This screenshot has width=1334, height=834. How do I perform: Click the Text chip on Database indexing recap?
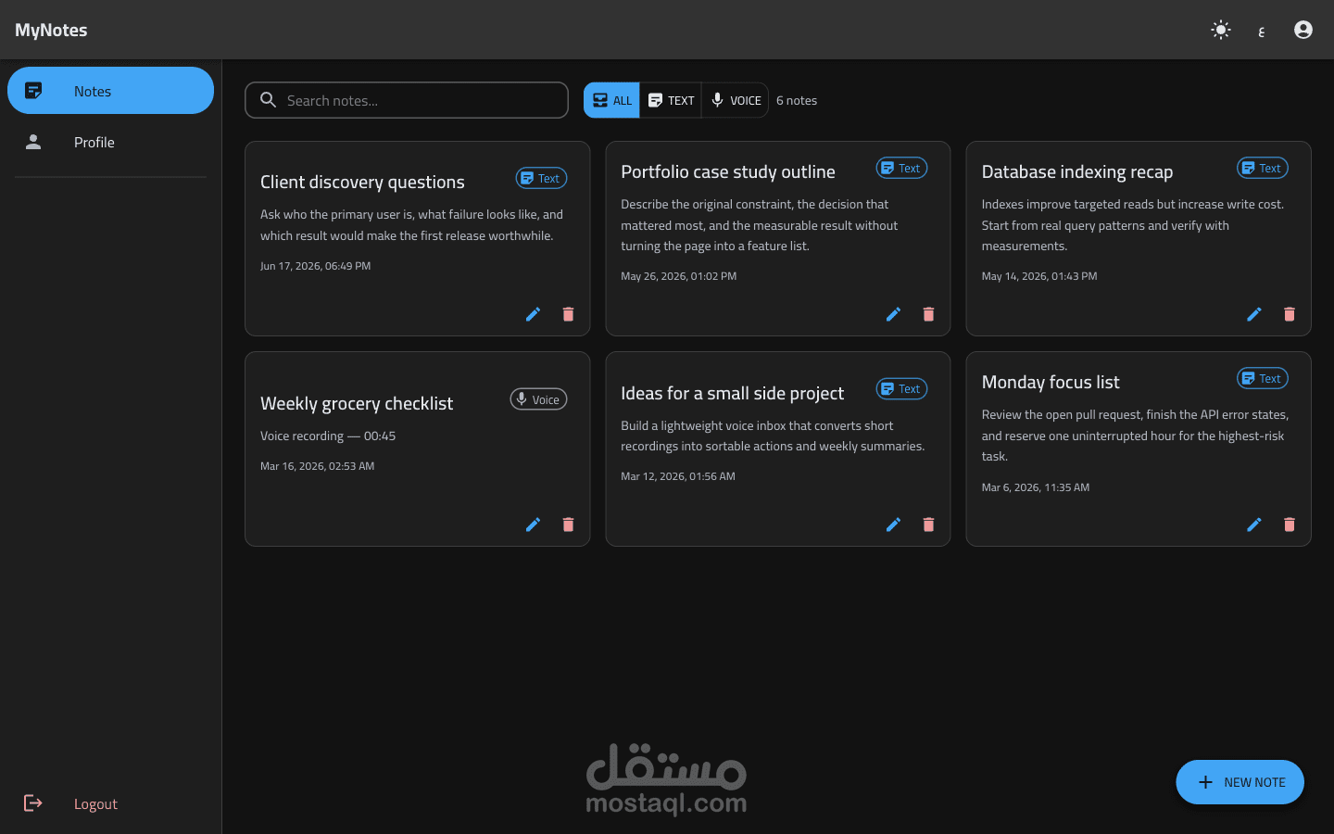(x=1262, y=168)
